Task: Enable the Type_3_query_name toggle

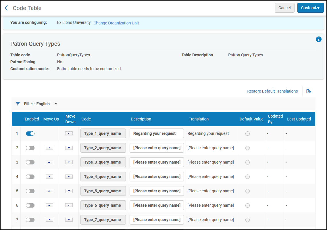Action: [x=30, y=162]
